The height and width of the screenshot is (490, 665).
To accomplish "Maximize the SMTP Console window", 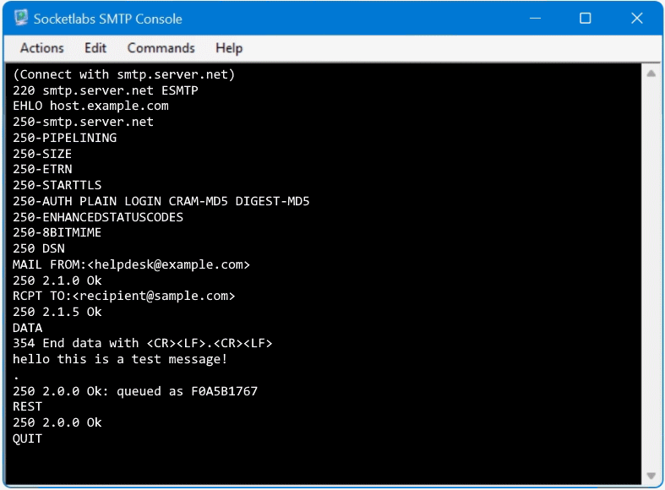I will [x=586, y=19].
